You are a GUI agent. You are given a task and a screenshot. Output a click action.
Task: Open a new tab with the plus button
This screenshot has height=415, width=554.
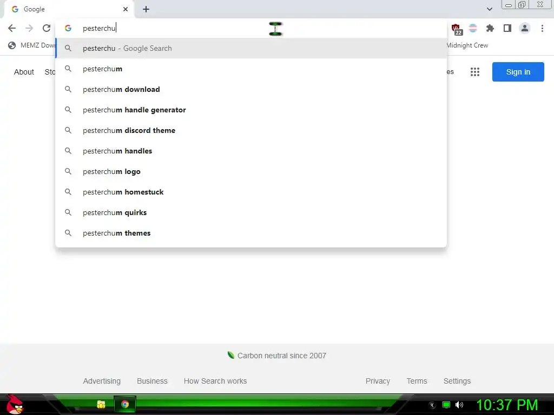click(146, 9)
